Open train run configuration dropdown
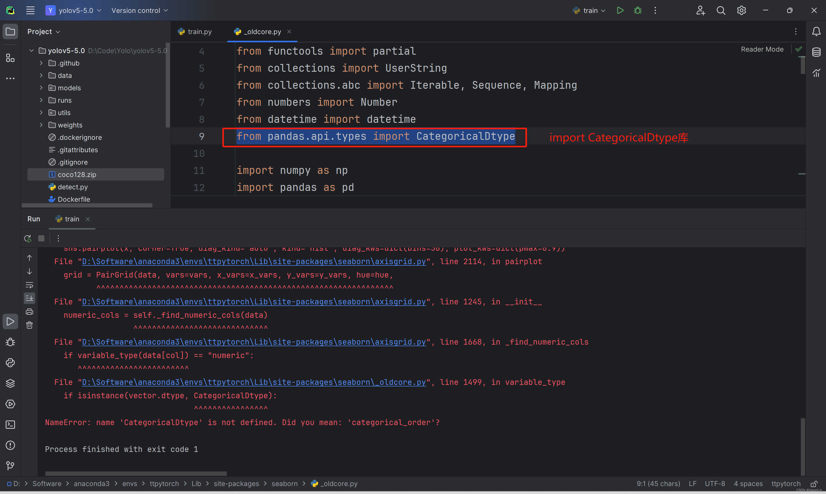The image size is (826, 494). 589,10
